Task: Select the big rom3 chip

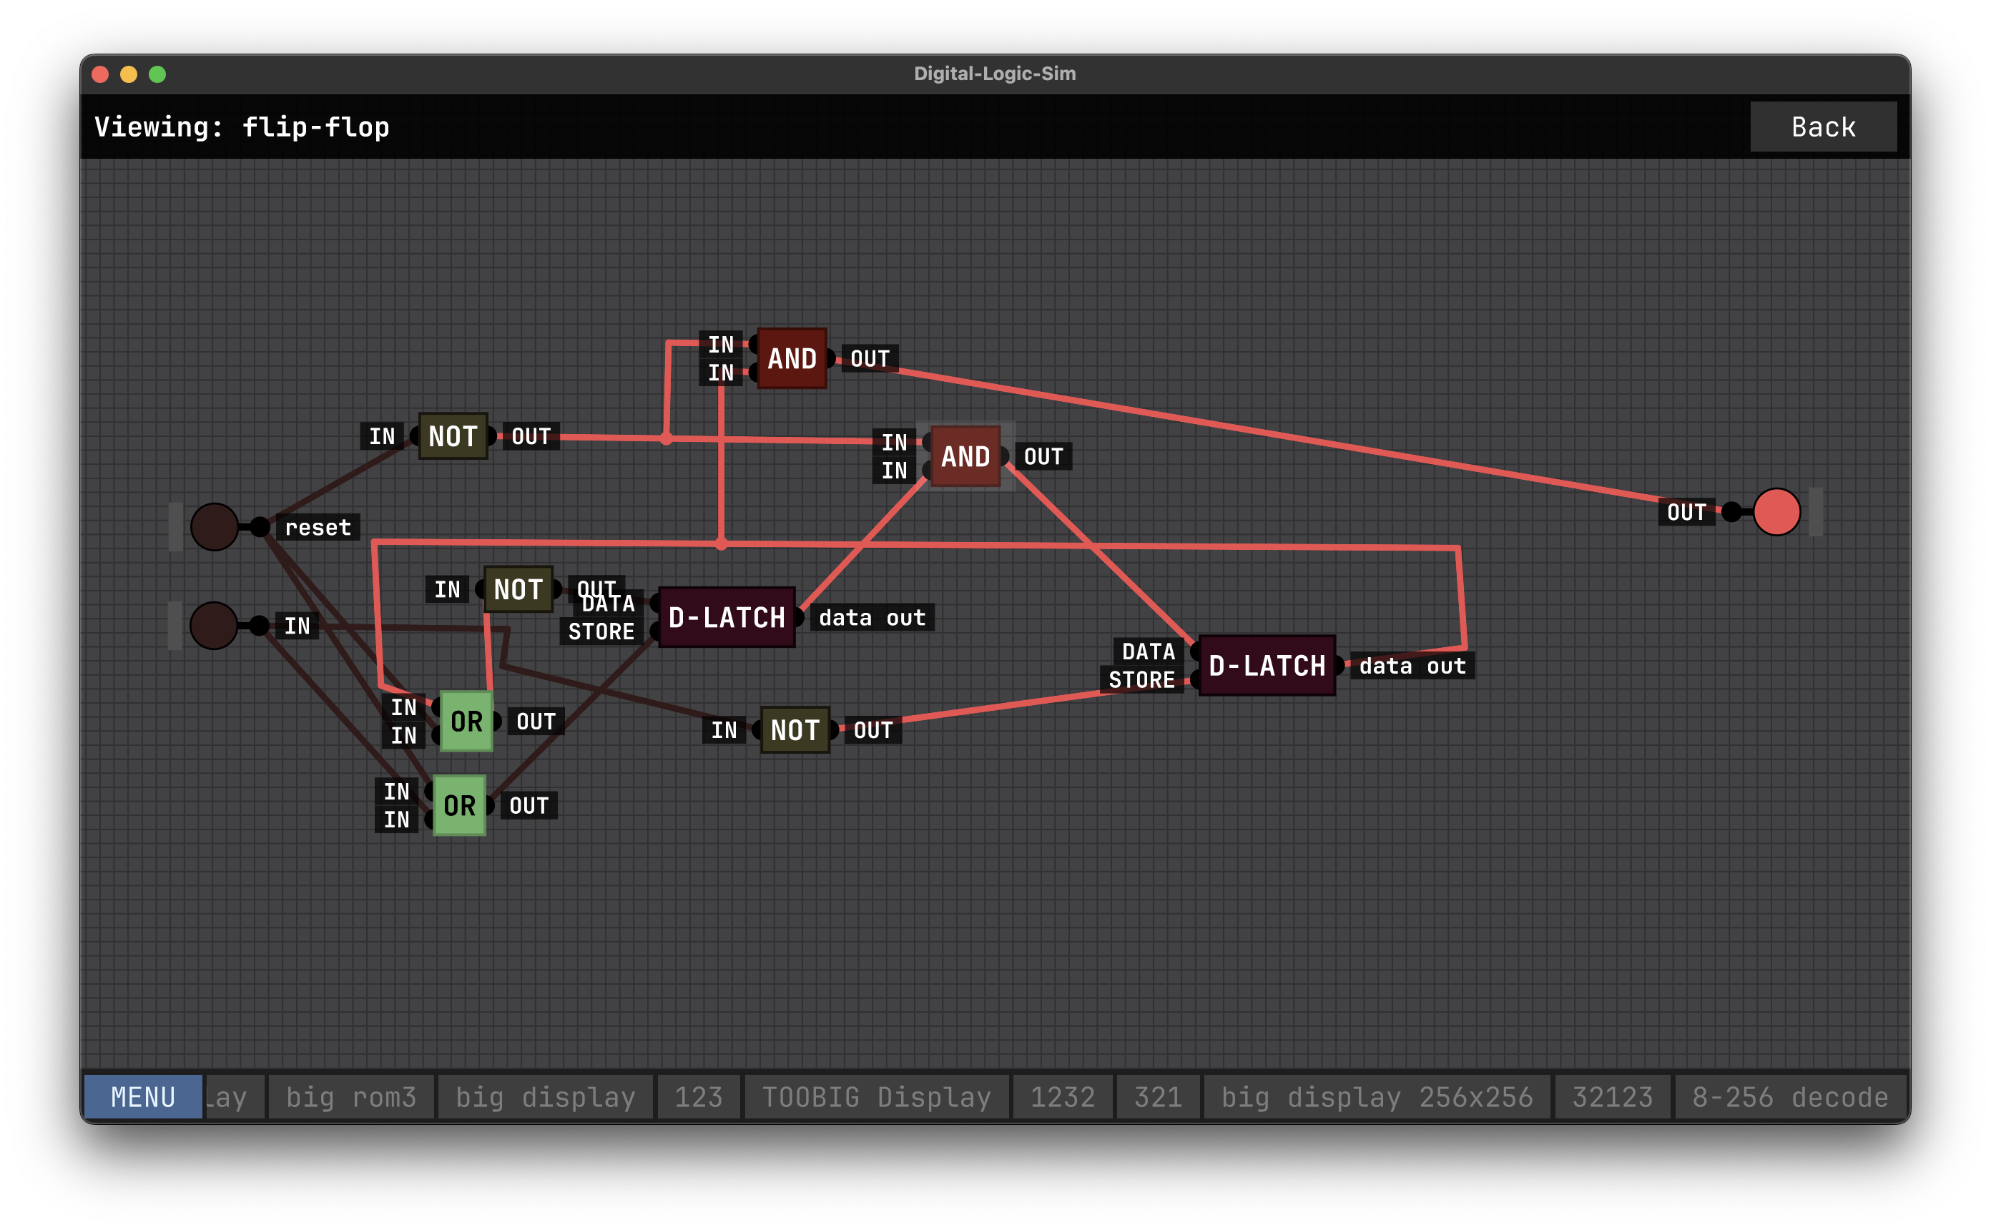Action: (x=351, y=1096)
